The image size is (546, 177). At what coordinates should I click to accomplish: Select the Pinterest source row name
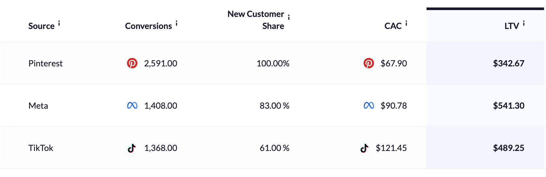coord(45,63)
